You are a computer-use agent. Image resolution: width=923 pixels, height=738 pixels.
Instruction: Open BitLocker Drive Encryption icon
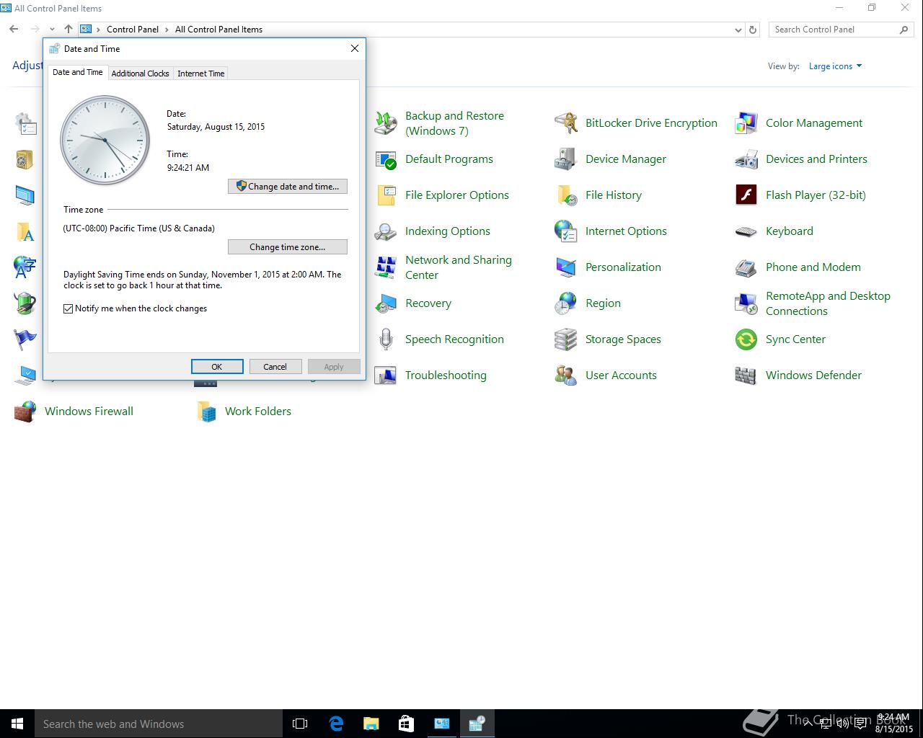pos(565,123)
